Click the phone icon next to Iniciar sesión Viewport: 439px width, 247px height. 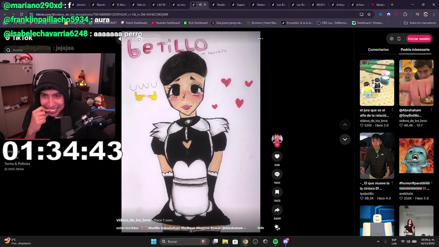[399, 39]
